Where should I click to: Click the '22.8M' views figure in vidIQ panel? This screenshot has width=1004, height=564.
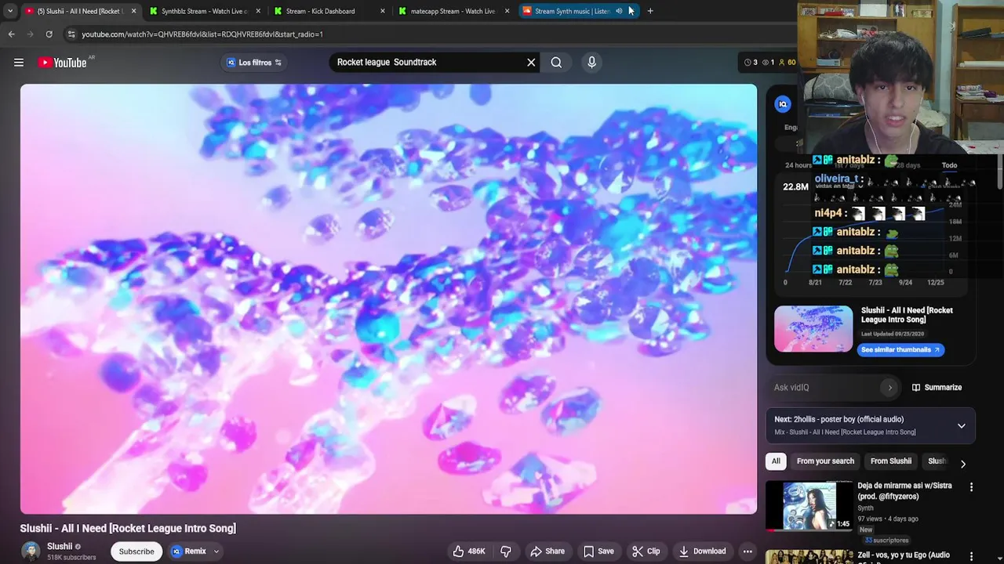pos(795,186)
